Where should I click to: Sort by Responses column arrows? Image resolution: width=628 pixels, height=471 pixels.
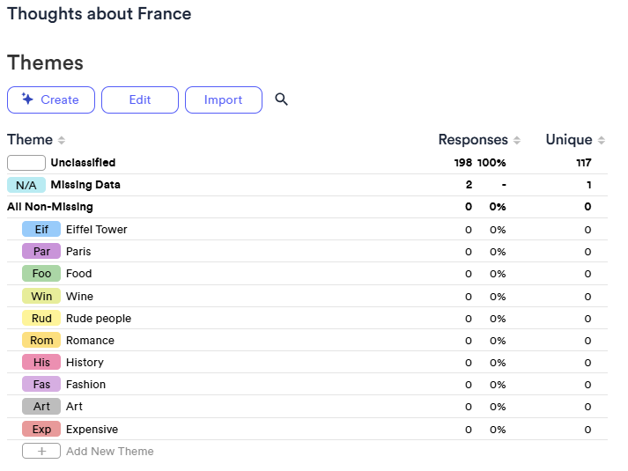point(517,140)
